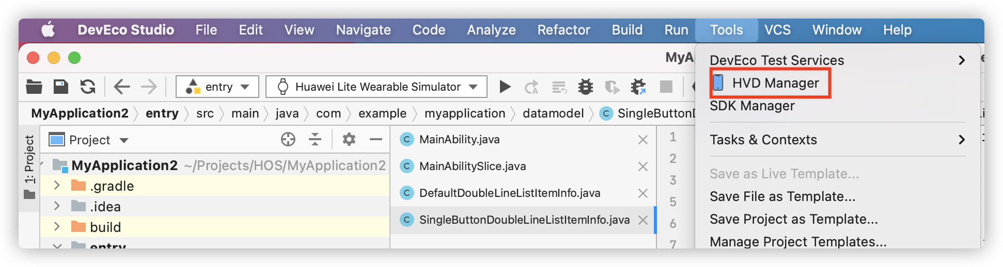Viewport: 1003px width, 267px height.
Task: Run the app with the play icon
Action: [505, 87]
